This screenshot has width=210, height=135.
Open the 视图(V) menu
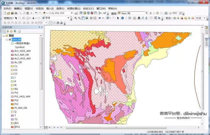coord(29,8)
